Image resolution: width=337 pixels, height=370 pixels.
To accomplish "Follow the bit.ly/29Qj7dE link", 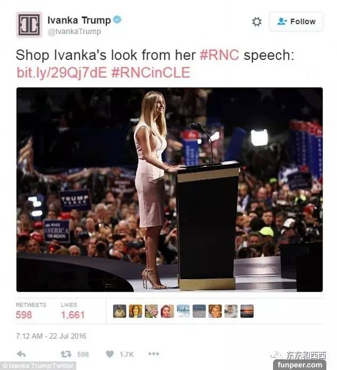I will pos(62,73).
